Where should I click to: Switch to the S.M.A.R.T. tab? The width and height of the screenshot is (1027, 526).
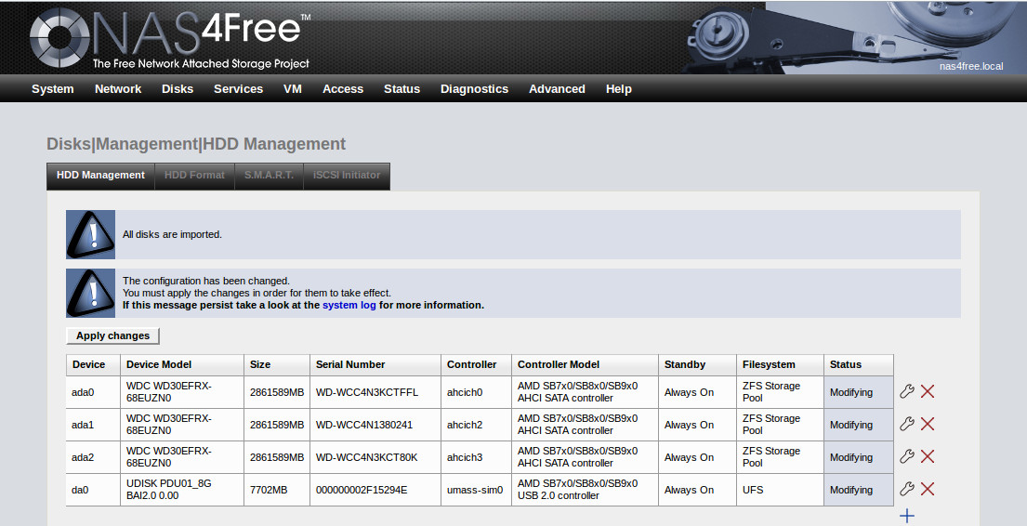click(269, 176)
